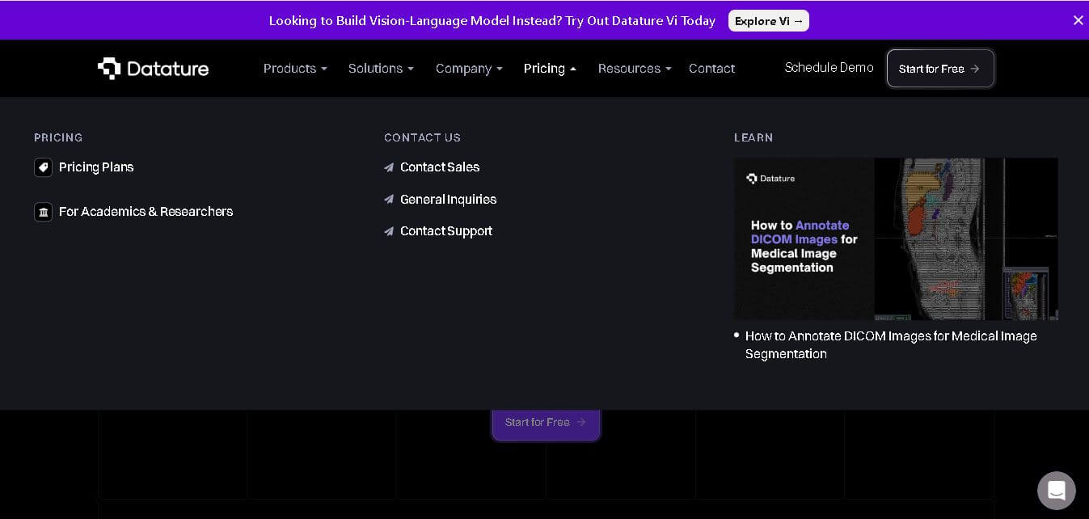Go to the Contact page
The image size is (1089, 519).
[x=711, y=69]
